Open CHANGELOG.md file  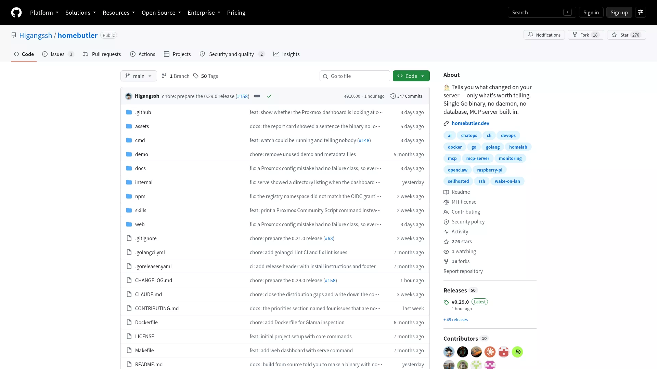pyautogui.click(x=154, y=281)
